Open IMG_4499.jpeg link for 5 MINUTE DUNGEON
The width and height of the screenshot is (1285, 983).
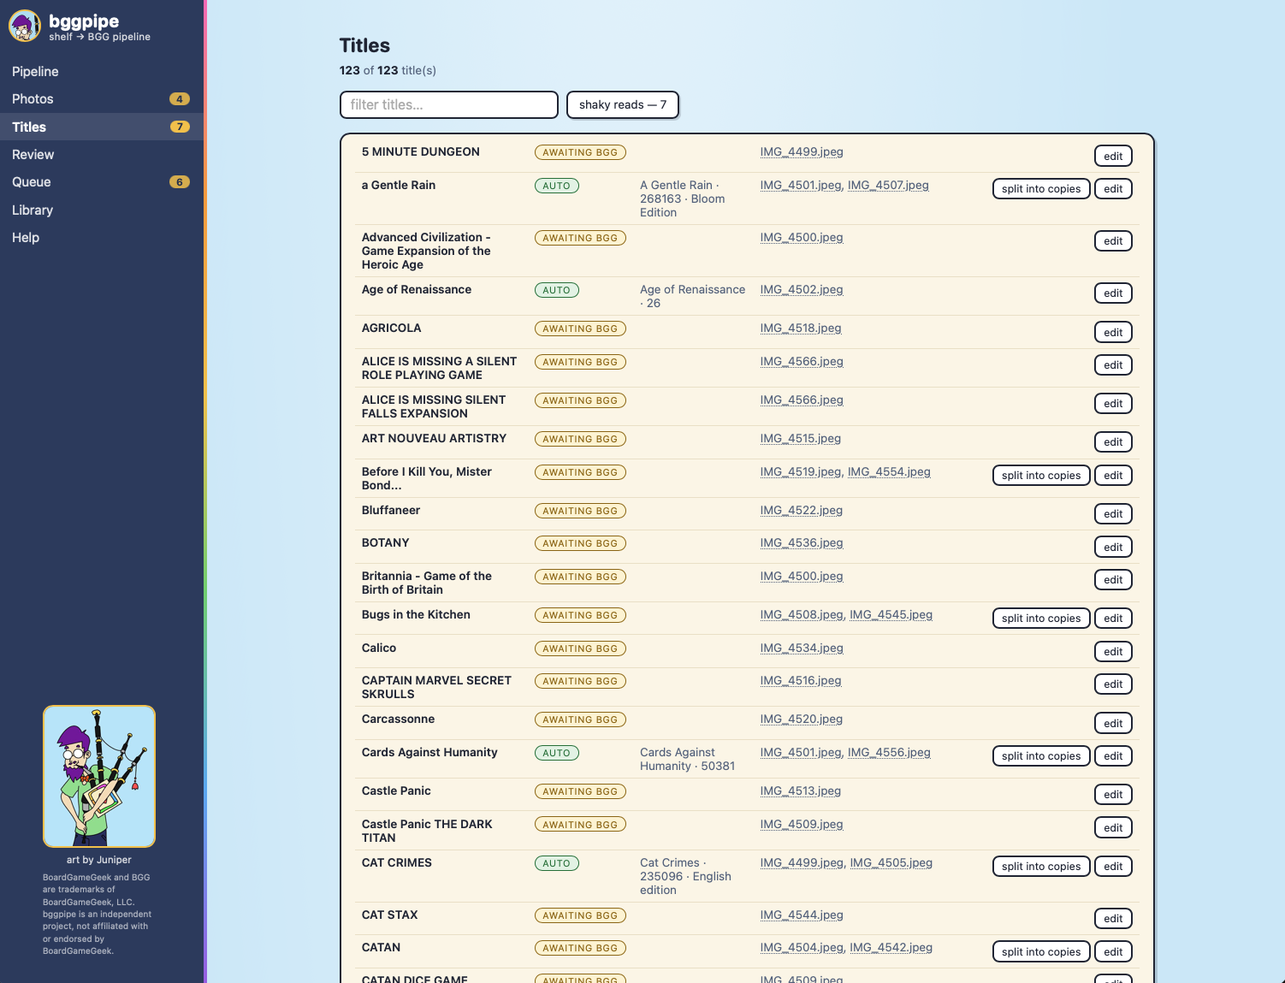coord(802,151)
